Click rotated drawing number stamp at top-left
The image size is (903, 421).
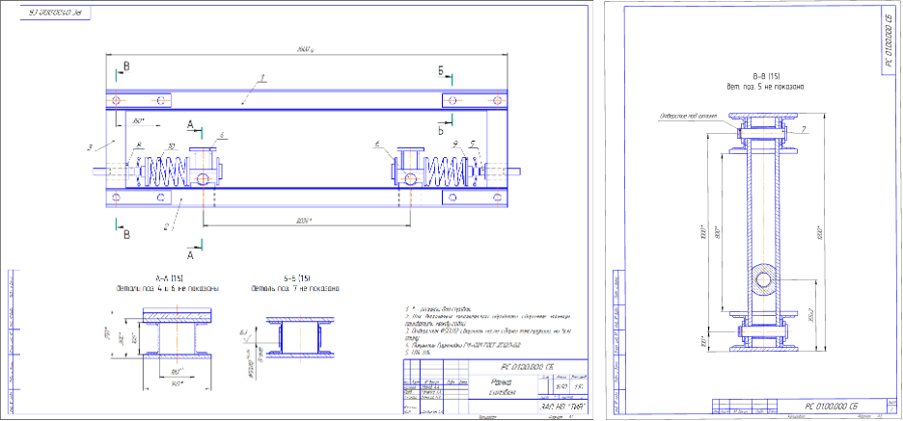pyautogui.click(x=56, y=13)
